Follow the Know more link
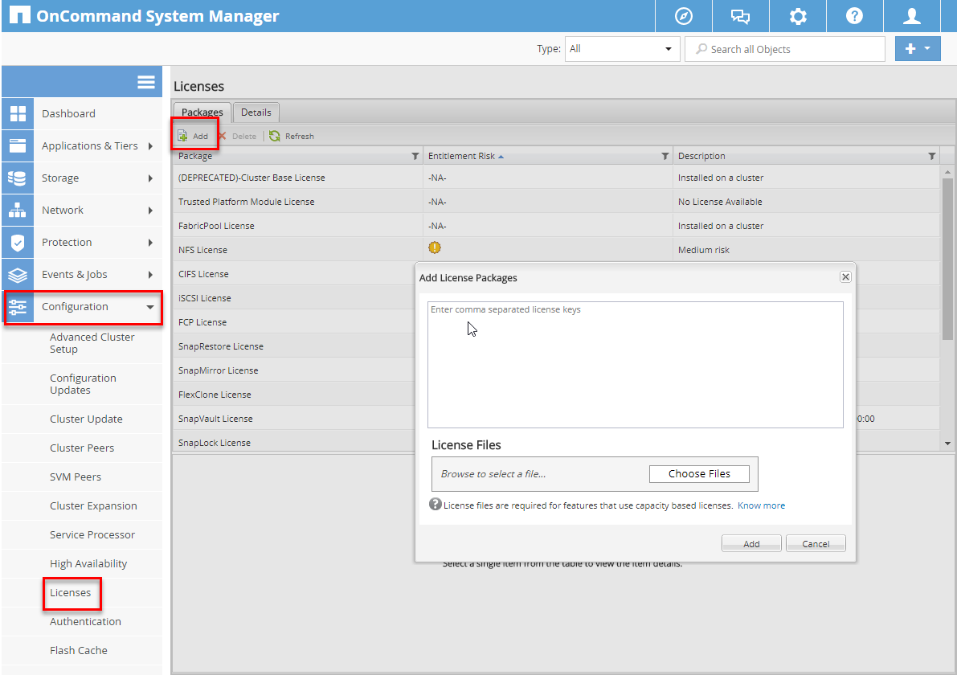The width and height of the screenshot is (957, 675). pos(761,505)
